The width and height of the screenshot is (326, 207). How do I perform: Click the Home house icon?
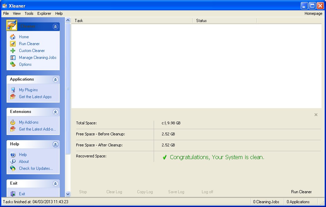pos(13,37)
